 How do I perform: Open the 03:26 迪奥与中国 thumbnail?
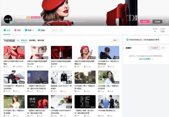[x=38, y=102]
